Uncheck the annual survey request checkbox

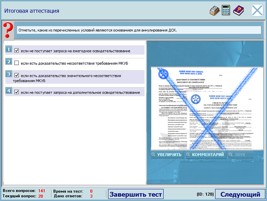[x=16, y=50]
